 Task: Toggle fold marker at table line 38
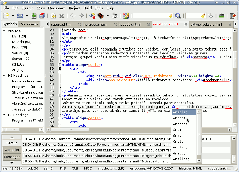60,64
